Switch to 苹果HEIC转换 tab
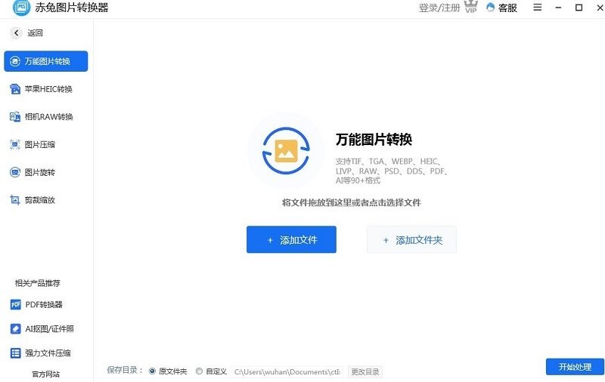 point(46,89)
